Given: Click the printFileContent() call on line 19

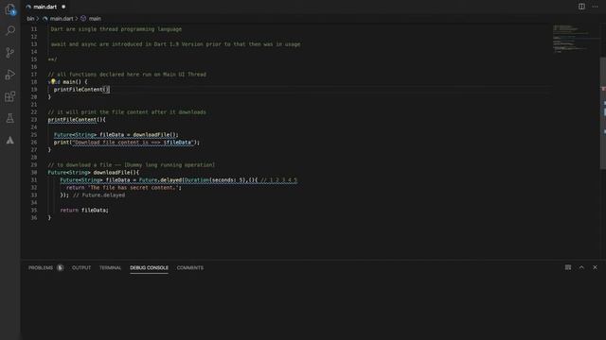Looking at the screenshot, I should (81, 90).
